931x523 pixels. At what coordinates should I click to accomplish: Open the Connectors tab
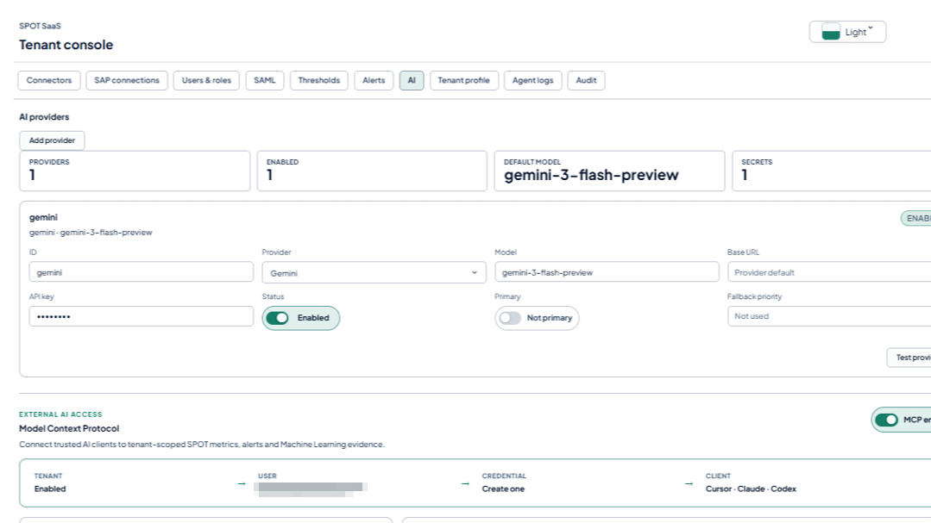coord(48,80)
